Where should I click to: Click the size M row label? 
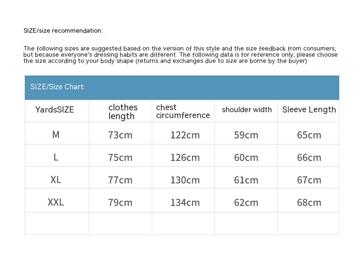point(56,135)
